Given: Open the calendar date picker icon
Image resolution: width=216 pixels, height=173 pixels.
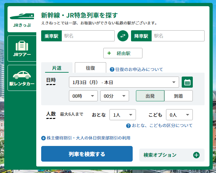Looking at the screenshot, I should coord(187,82).
